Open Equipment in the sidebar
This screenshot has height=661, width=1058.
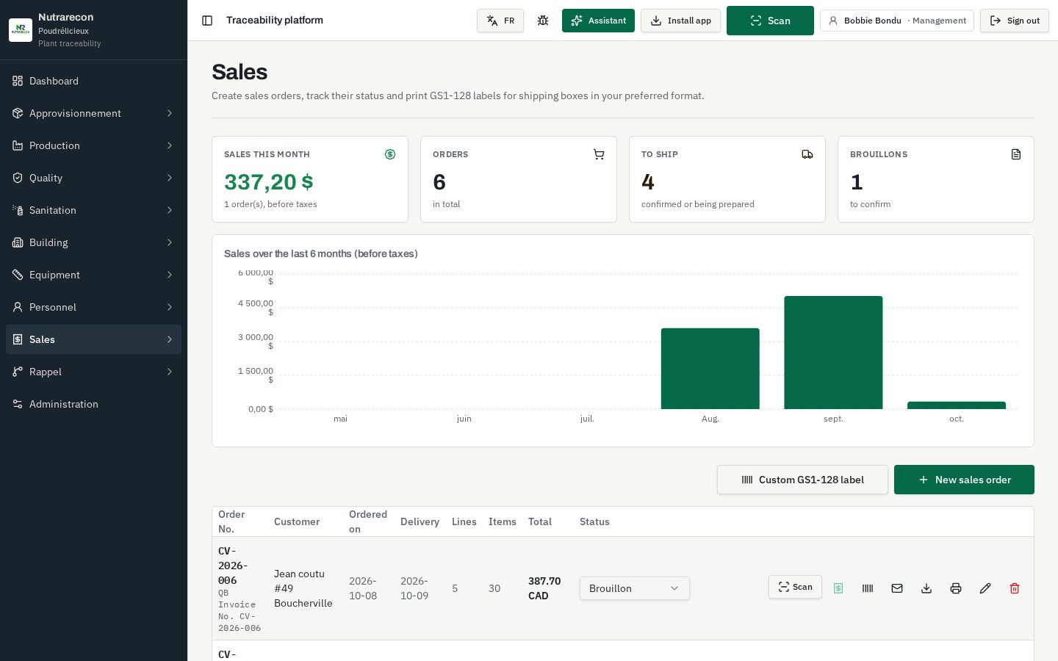(93, 275)
